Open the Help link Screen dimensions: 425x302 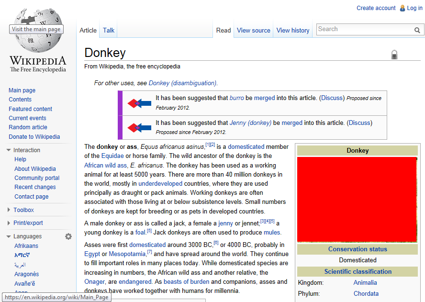point(20,159)
